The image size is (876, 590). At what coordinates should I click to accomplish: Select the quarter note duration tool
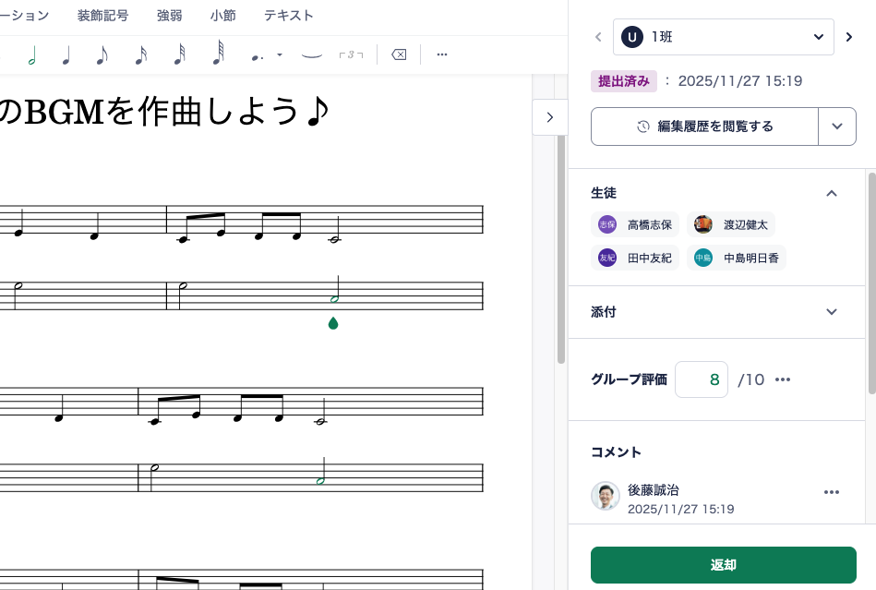66,55
